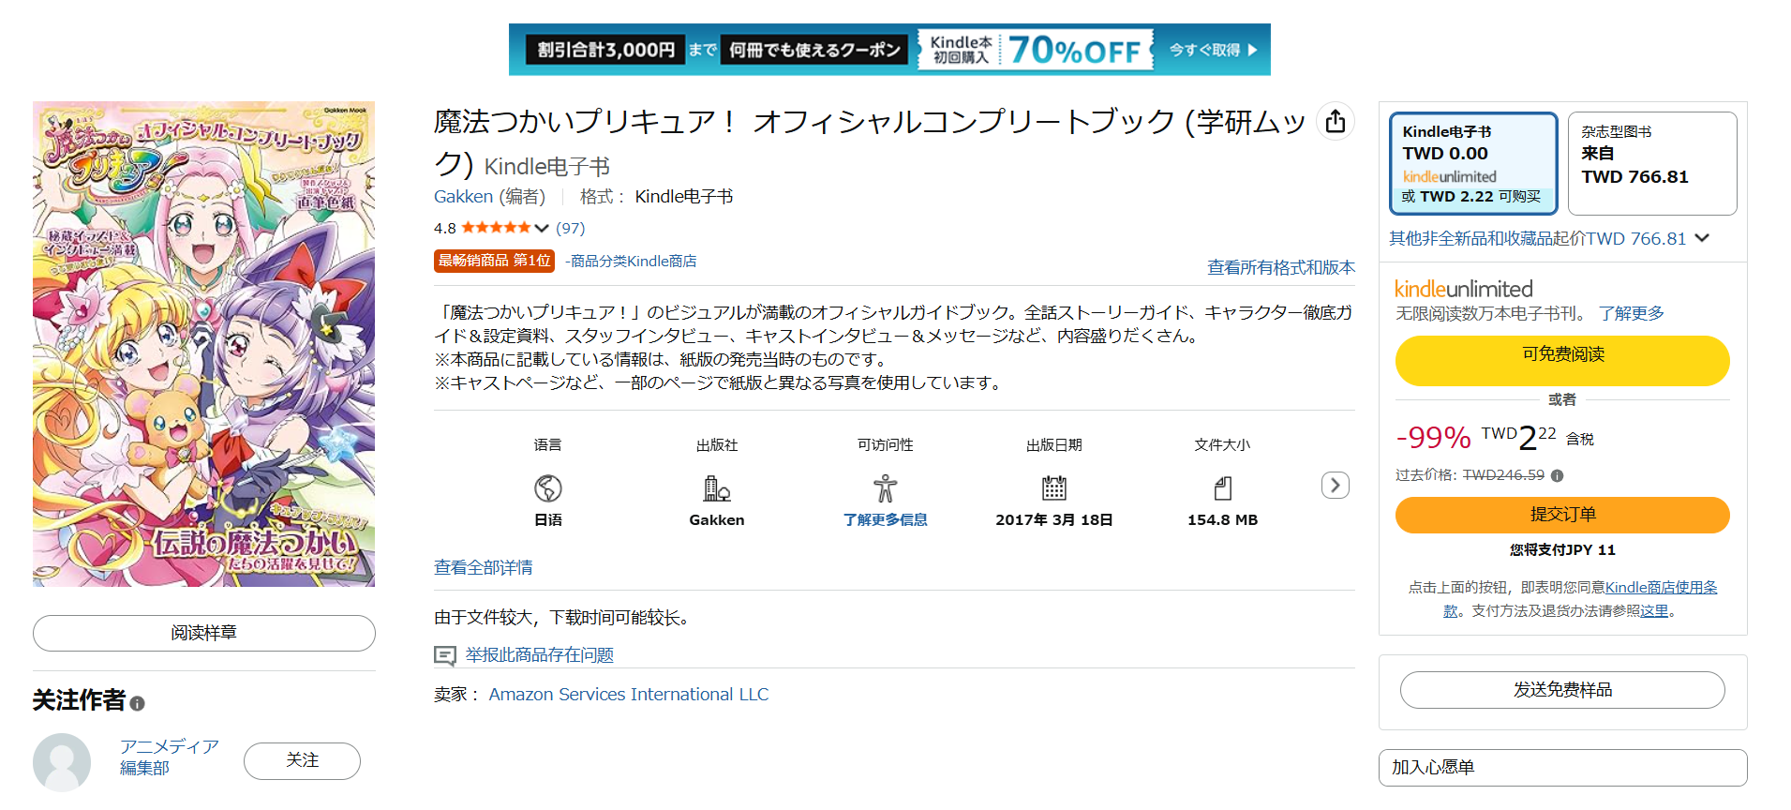This screenshot has width=1791, height=810.
Task: Open the 商品分类Kindle商店 category link
Action: coord(634,261)
